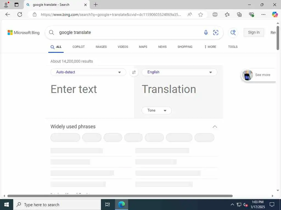
Task: Switch to the IMAGES tab
Action: pyautogui.click(x=101, y=47)
